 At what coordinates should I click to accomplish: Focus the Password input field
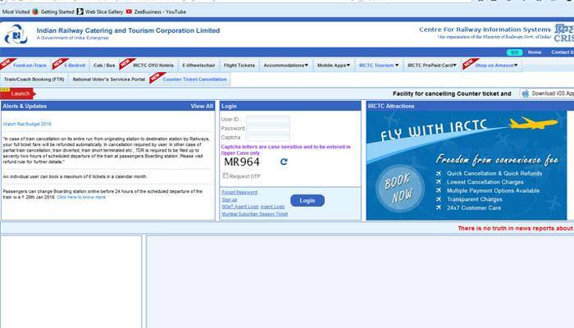268,128
